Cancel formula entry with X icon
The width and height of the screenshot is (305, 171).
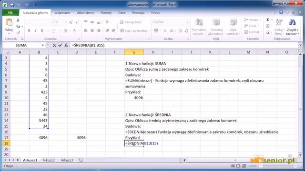coord(54,45)
